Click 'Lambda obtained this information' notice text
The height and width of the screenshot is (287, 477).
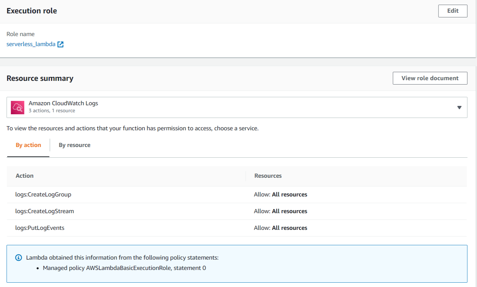pyautogui.click(x=122, y=258)
